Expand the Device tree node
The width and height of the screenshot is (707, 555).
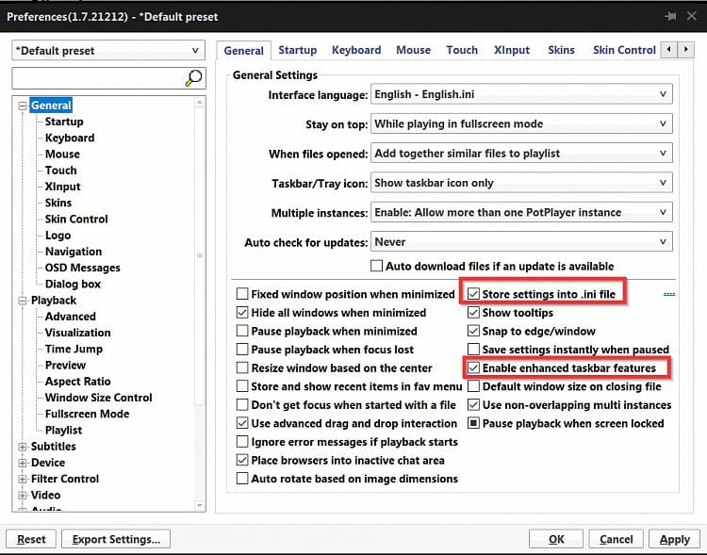pos(22,463)
